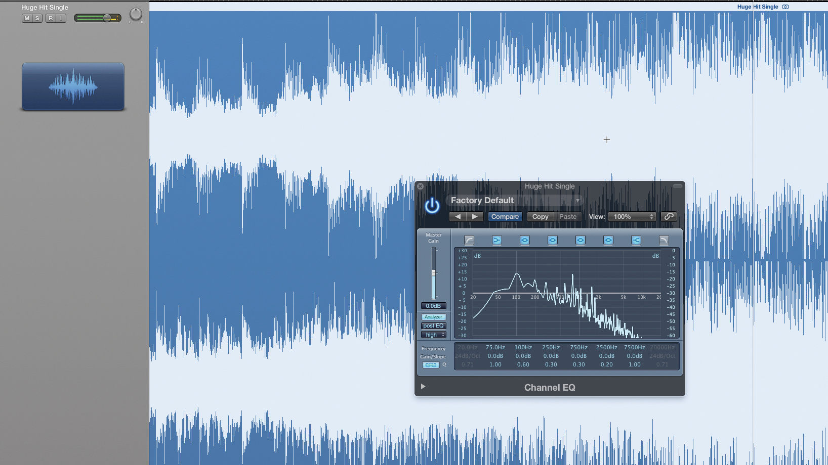Expand the Channel EQ disclosure triangle
828x465 pixels.
point(423,387)
